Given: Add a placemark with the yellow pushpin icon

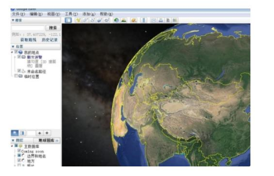Looking at the screenshot, I should [x=78, y=20].
